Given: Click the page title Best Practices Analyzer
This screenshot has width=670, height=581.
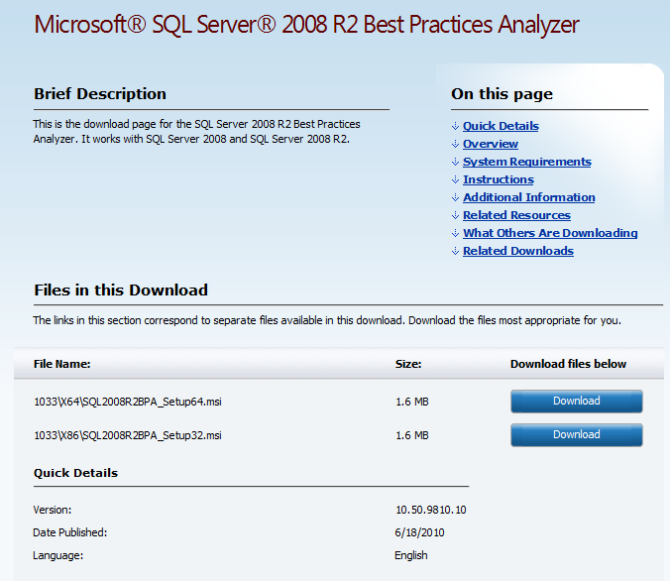Looking at the screenshot, I should [306, 25].
